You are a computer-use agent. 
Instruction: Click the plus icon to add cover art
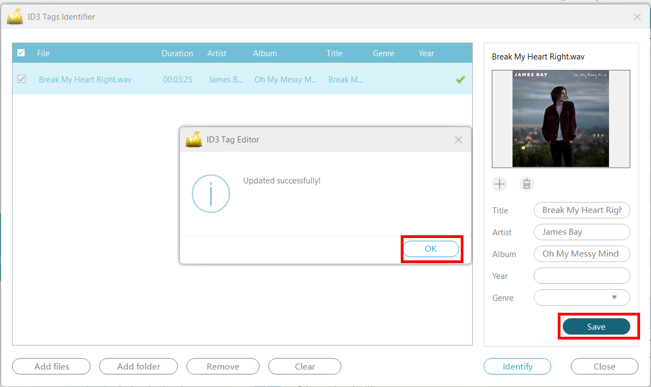[499, 184]
